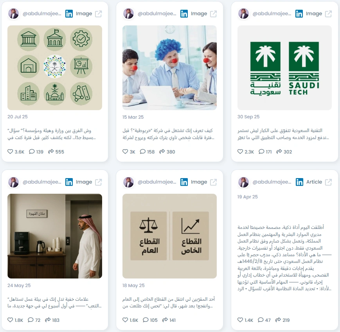The image size is (340, 332).
Task: Open the Saudi Tech logo image
Action: [284, 68]
